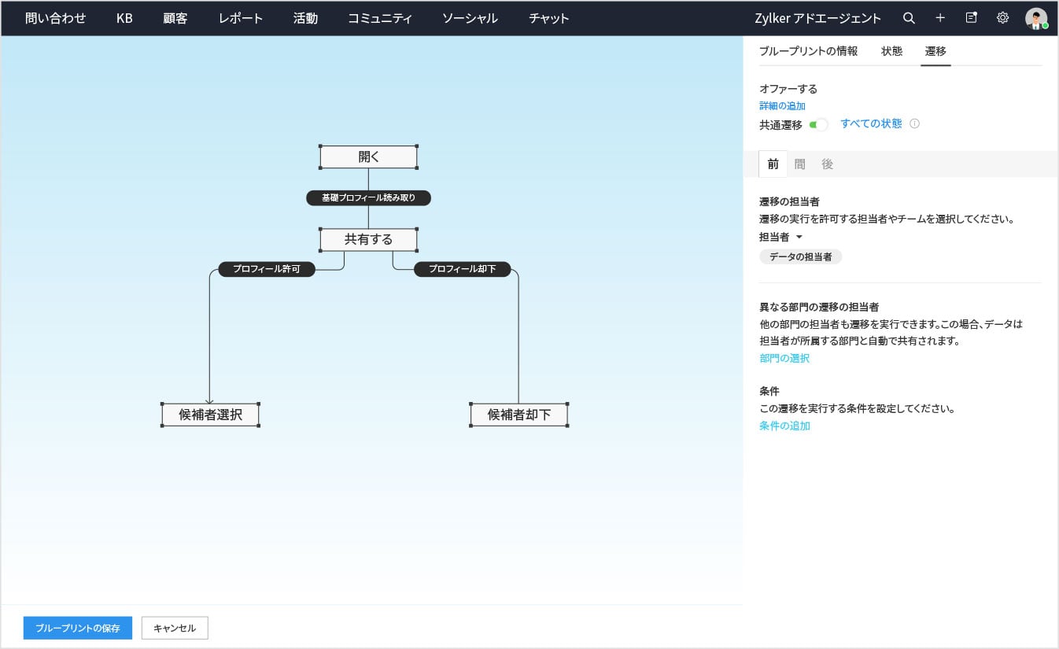Viewport: 1059px width, 649px height.
Task: Open the レポート menu
Action: click(241, 18)
